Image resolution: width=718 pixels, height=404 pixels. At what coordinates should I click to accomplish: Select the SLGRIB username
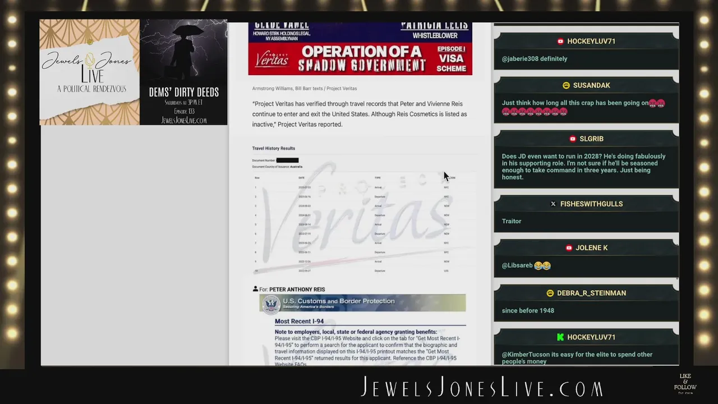pyautogui.click(x=591, y=139)
